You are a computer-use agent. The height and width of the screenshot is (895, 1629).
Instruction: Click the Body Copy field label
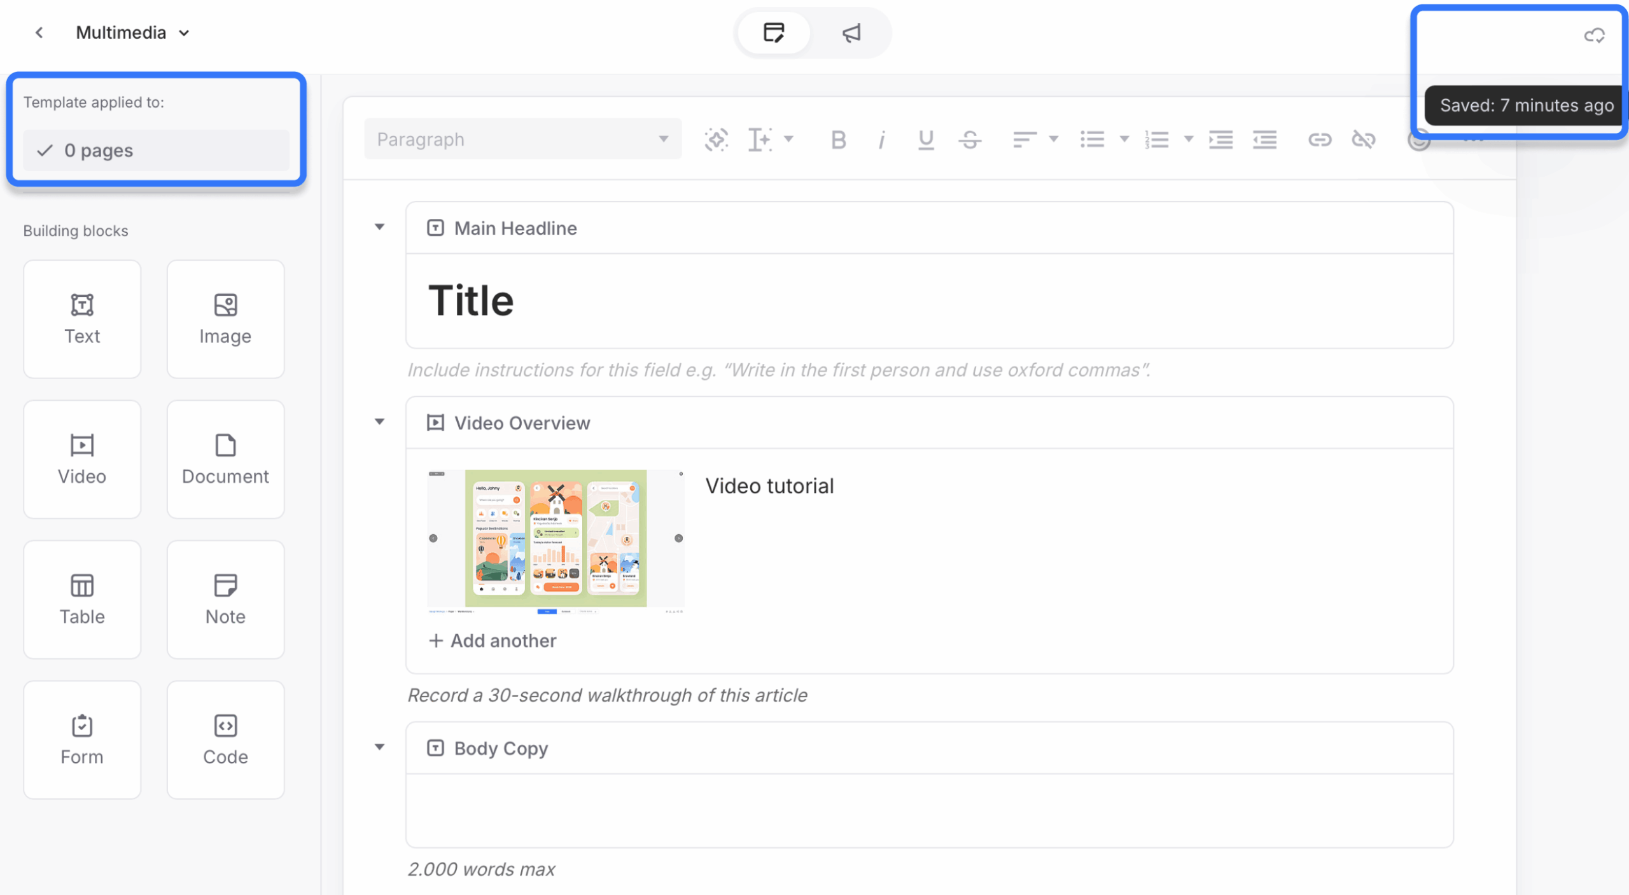click(501, 749)
